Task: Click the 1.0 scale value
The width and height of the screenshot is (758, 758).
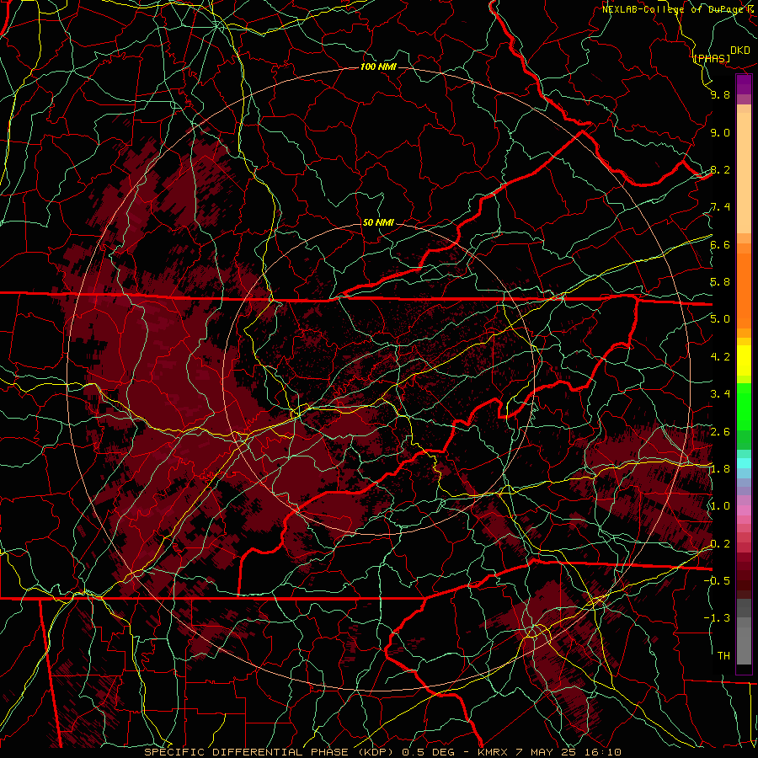Action: click(720, 506)
